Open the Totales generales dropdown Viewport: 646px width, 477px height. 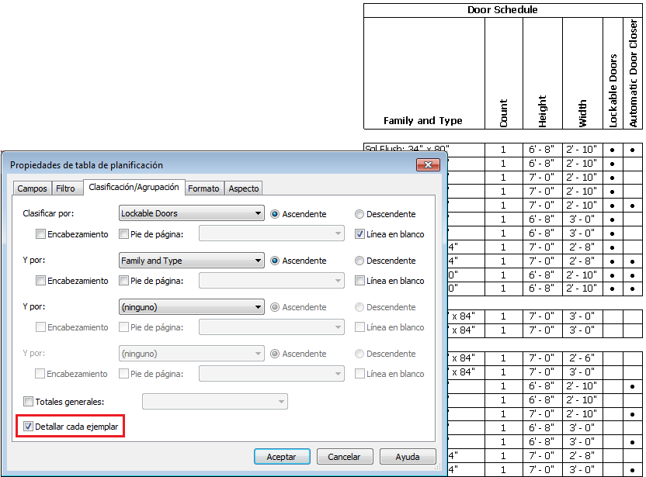point(215,402)
